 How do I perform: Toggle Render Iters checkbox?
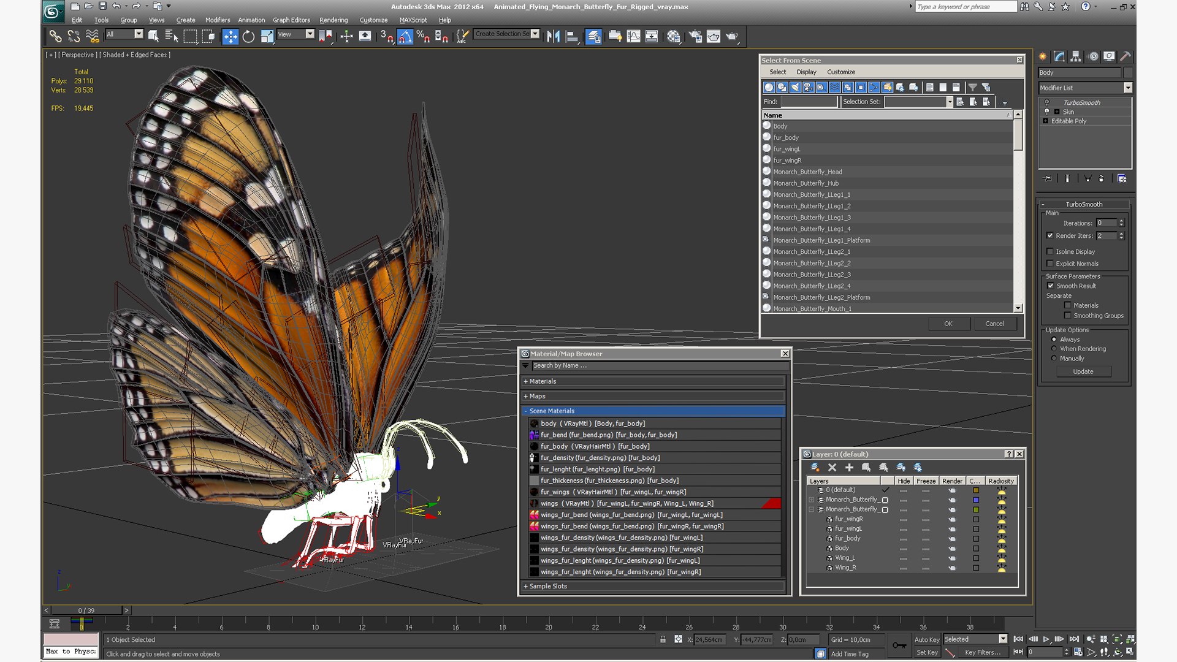[x=1050, y=236]
